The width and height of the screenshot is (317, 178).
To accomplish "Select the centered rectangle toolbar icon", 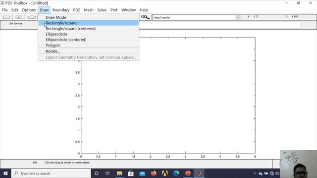I will [19, 17].
